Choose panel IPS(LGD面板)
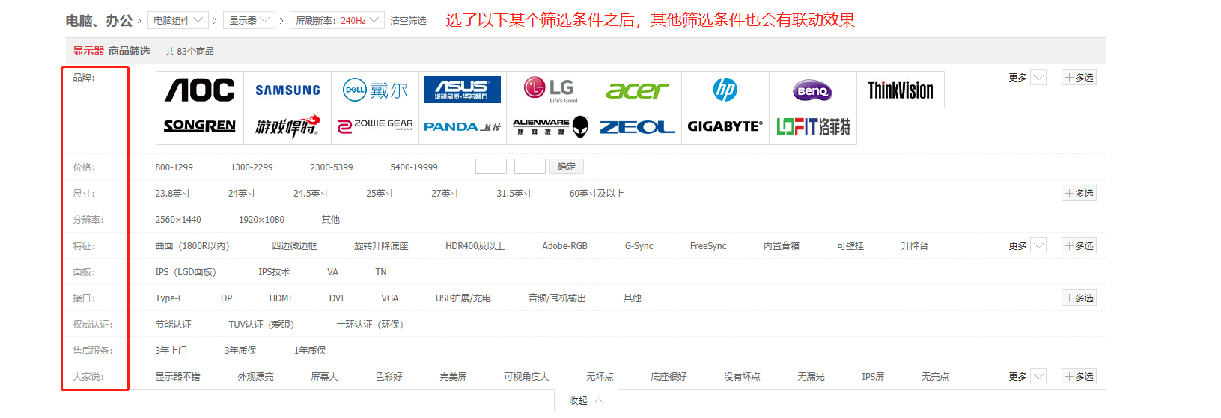This screenshot has width=1221, height=418. (186, 271)
